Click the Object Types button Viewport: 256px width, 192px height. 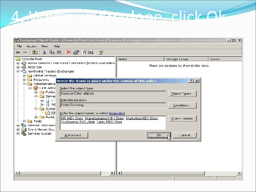182,94
